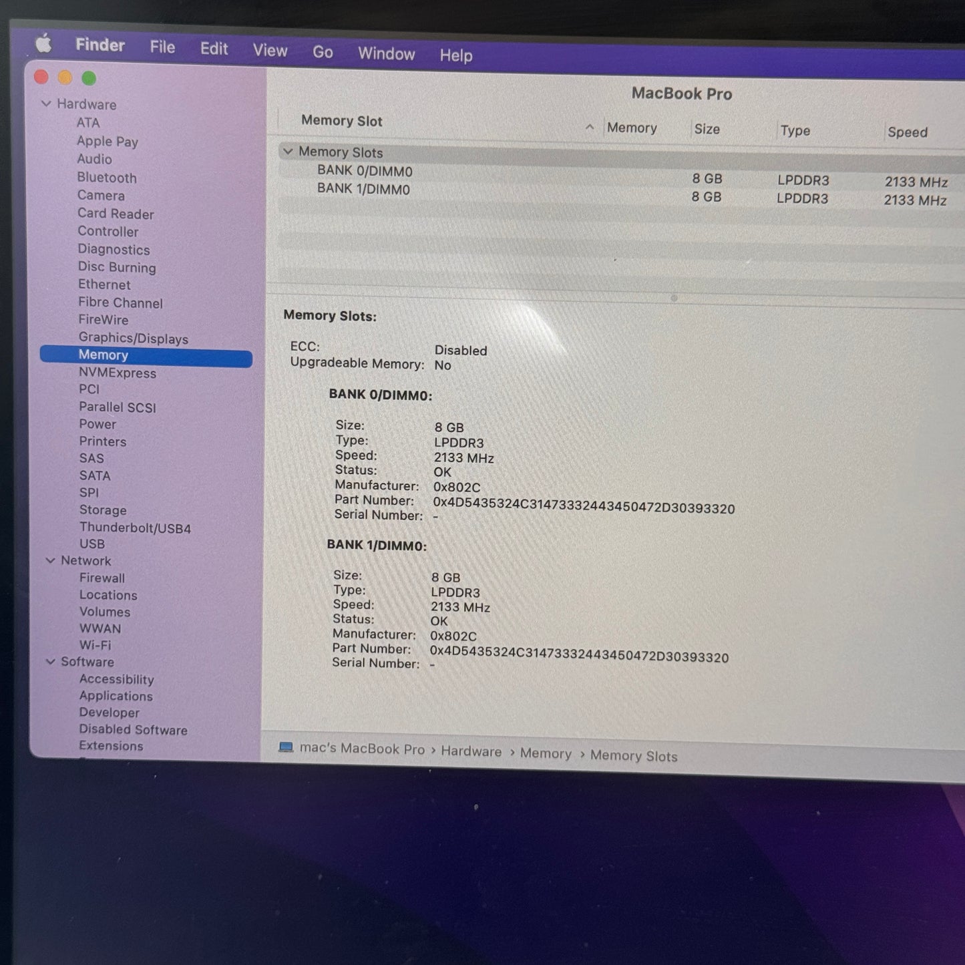Select Disc Burning in the sidebar
This screenshot has width=965, height=965.
tap(117, 267)
